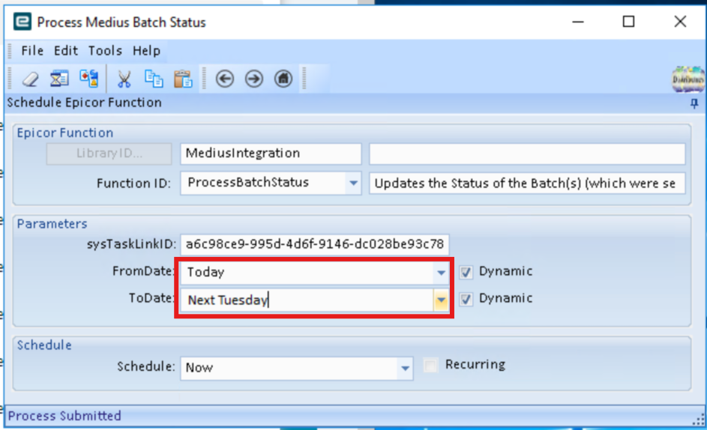Click the Parameters group label
Image resolution: width=707 pixels, height=430 pixels.
click(52, 224)
